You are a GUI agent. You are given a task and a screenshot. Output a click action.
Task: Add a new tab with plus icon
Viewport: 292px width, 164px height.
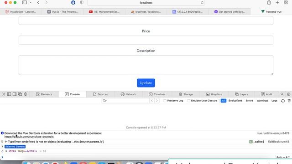[277, 2]
